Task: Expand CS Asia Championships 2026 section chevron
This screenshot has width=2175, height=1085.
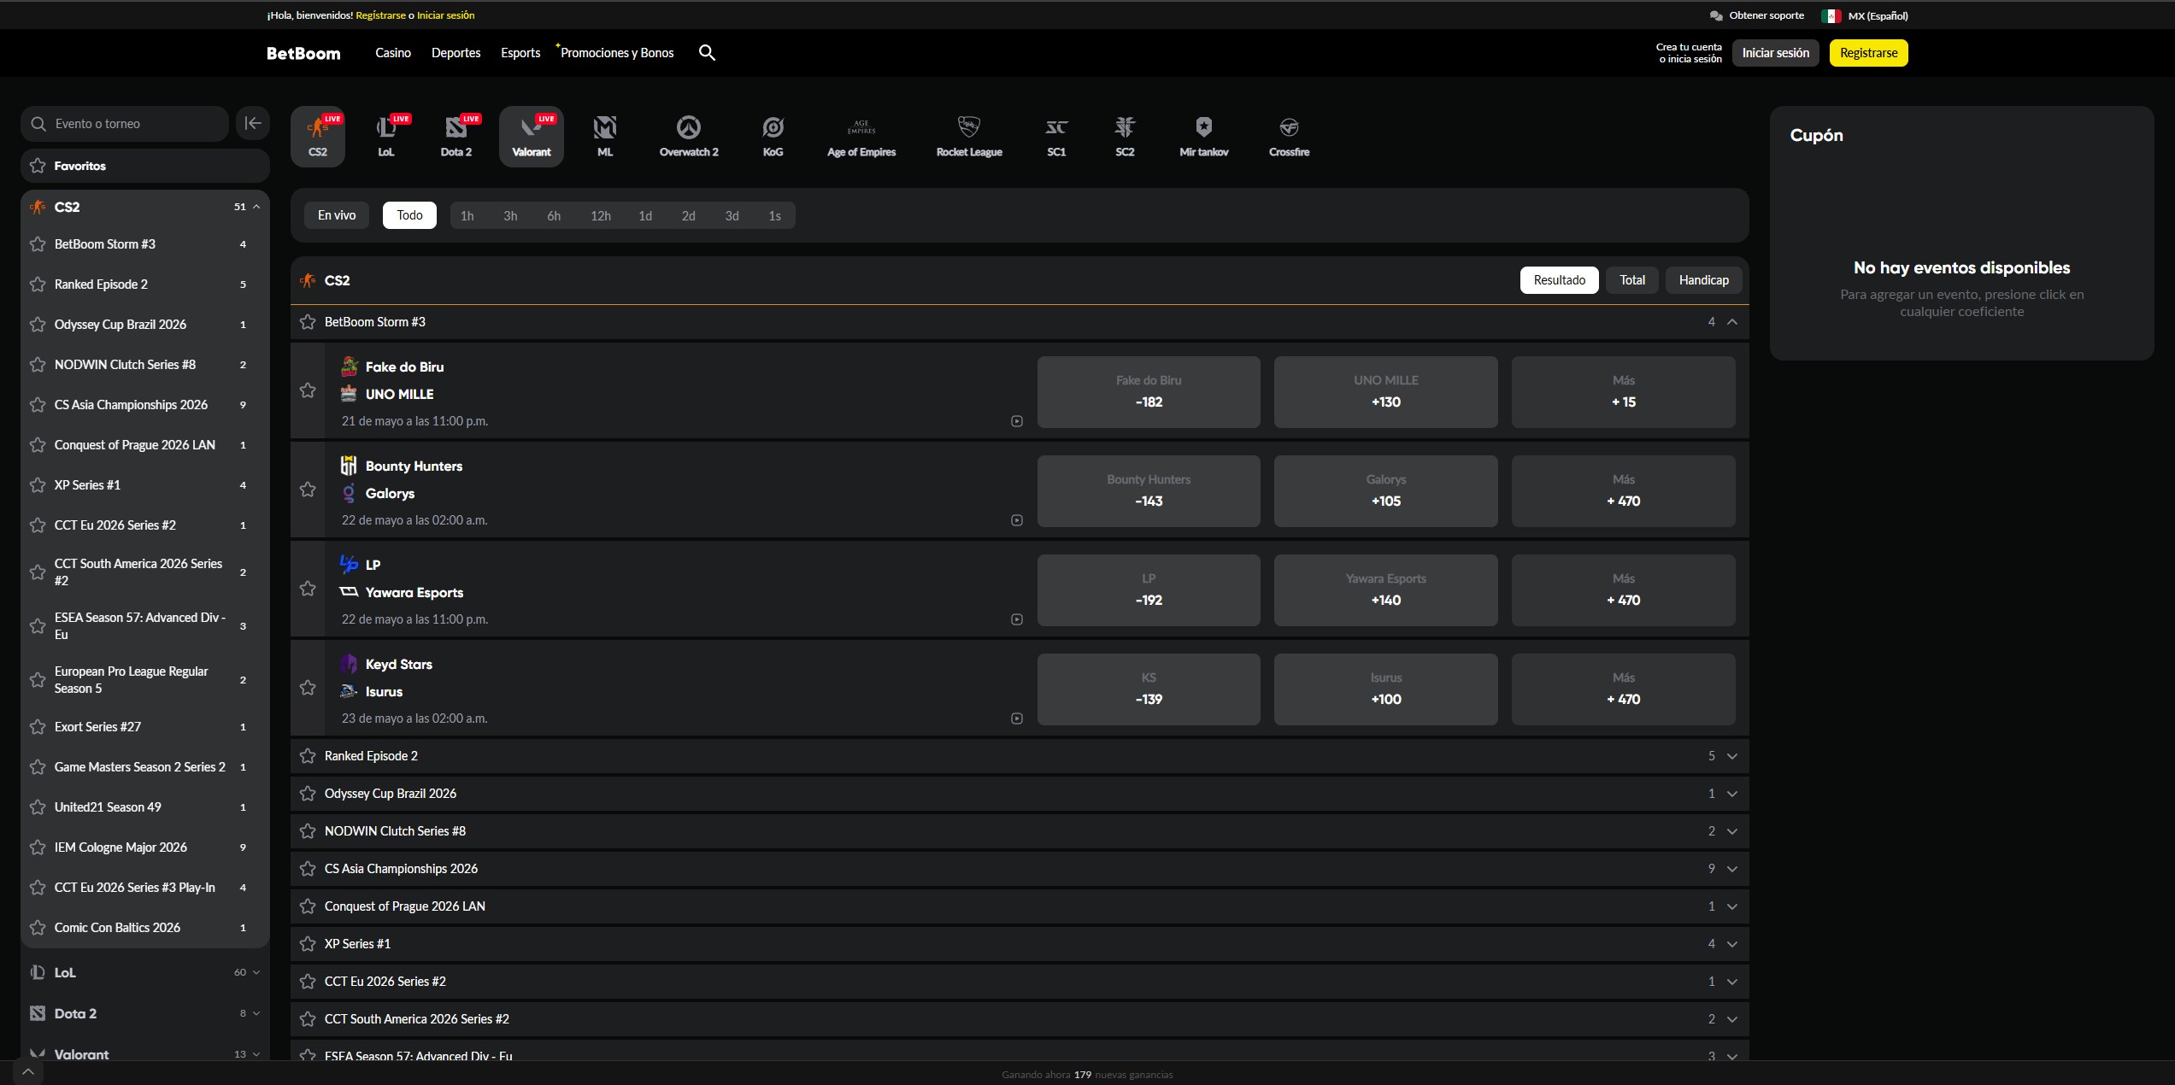Action: [1732, 869]
